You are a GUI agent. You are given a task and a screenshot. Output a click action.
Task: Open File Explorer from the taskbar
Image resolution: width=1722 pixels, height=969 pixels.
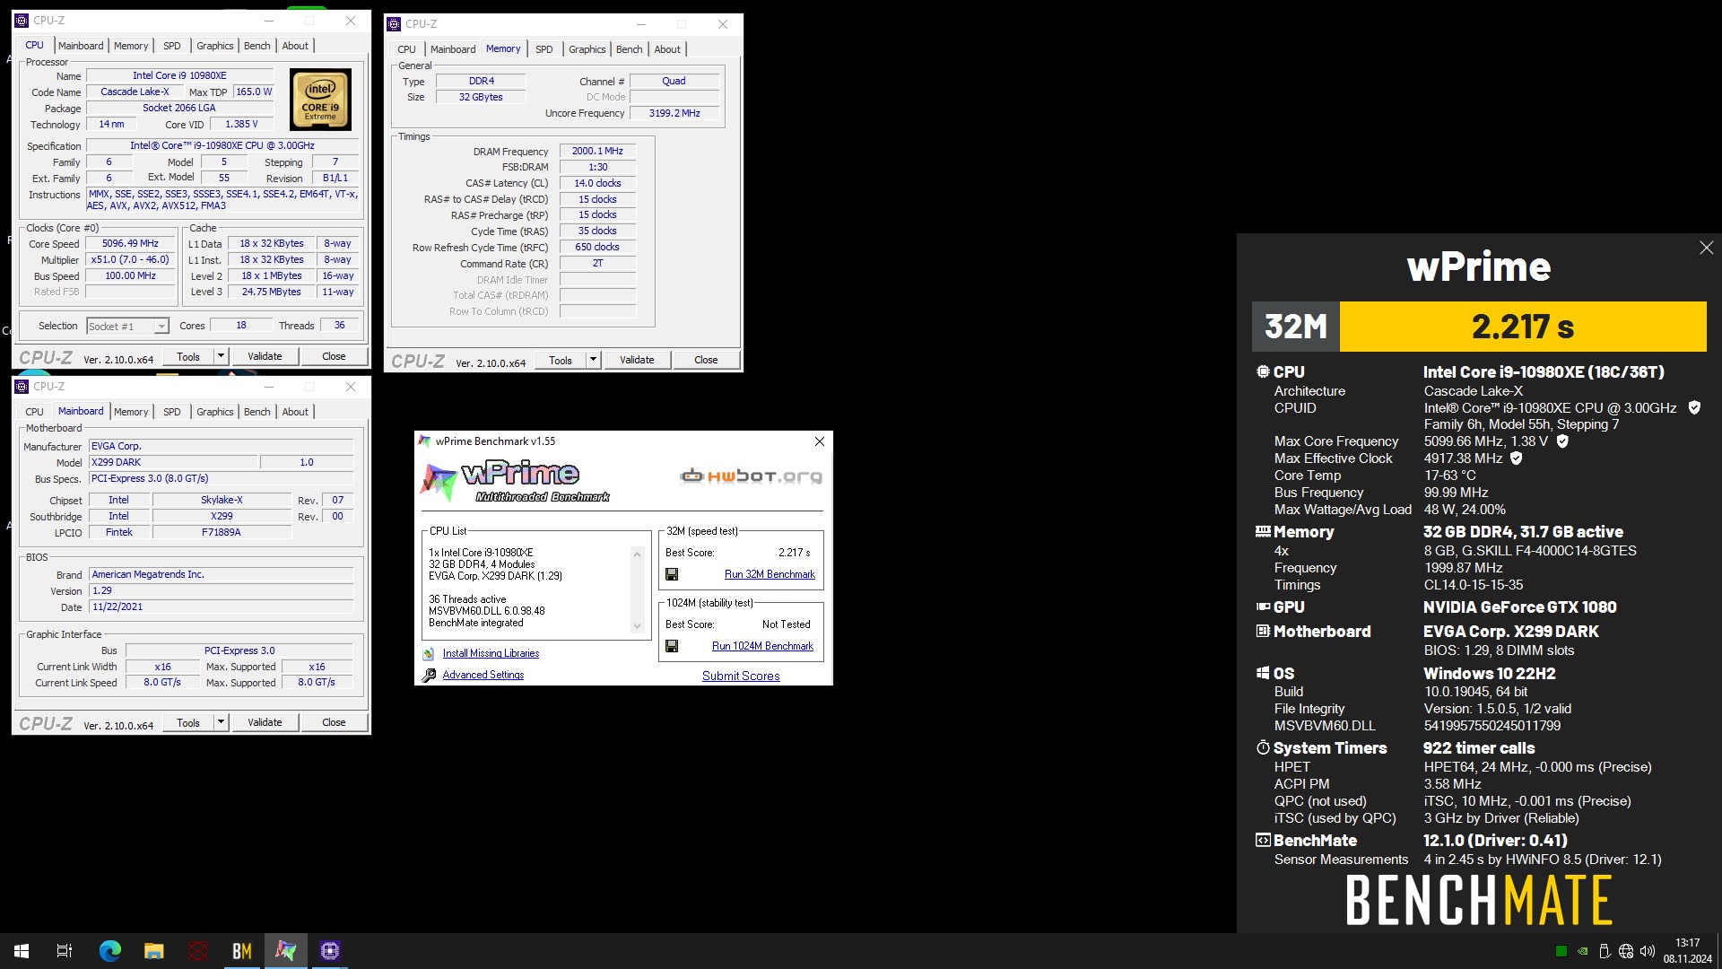pyautogui.click(x=154, y=951)
